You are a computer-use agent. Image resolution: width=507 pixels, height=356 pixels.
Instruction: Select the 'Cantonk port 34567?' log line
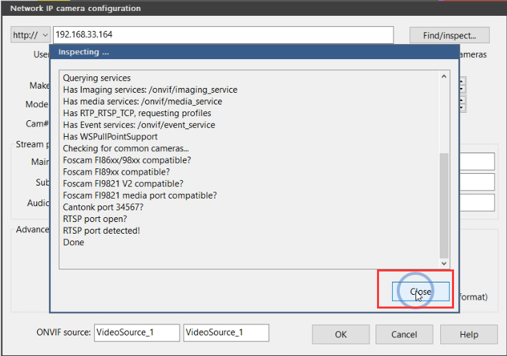point(103,207)
